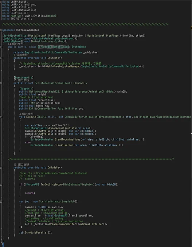Click the highlighted ScriptedAnimatorSystem class name
Image resolution: width=192 pixels, height=247 pixels.
pos(53,47)
